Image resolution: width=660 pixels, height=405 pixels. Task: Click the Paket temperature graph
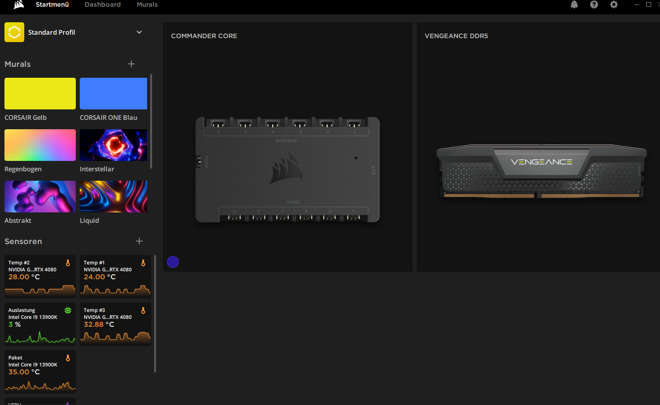click(x=40, y=385)
